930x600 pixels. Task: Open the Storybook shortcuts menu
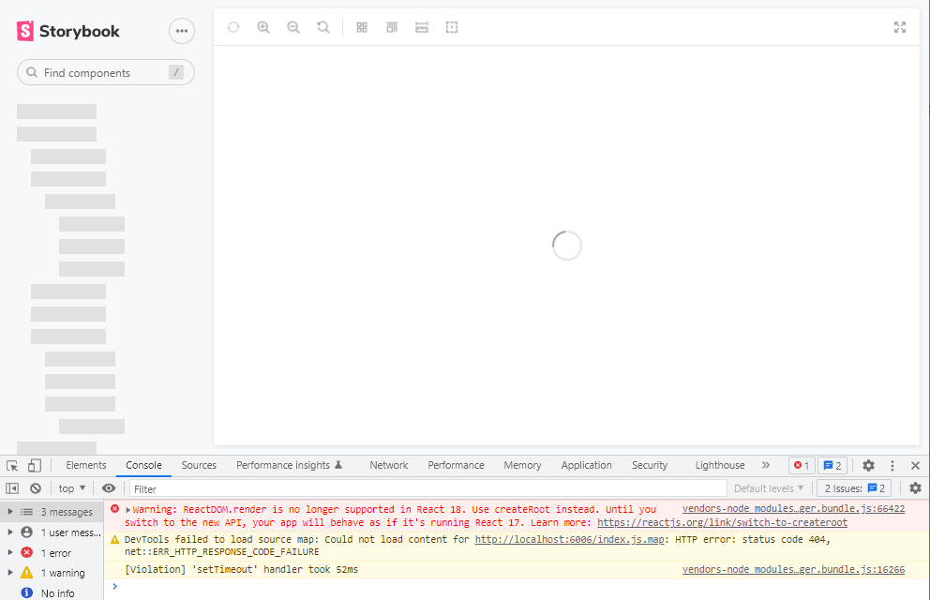[x=181, y=30]
